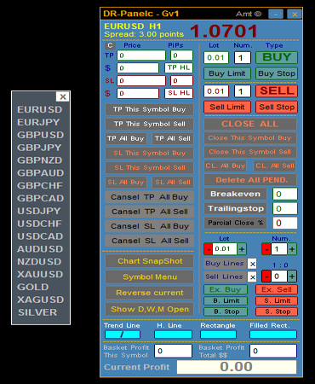Click B. Limit button

point(226,300)
